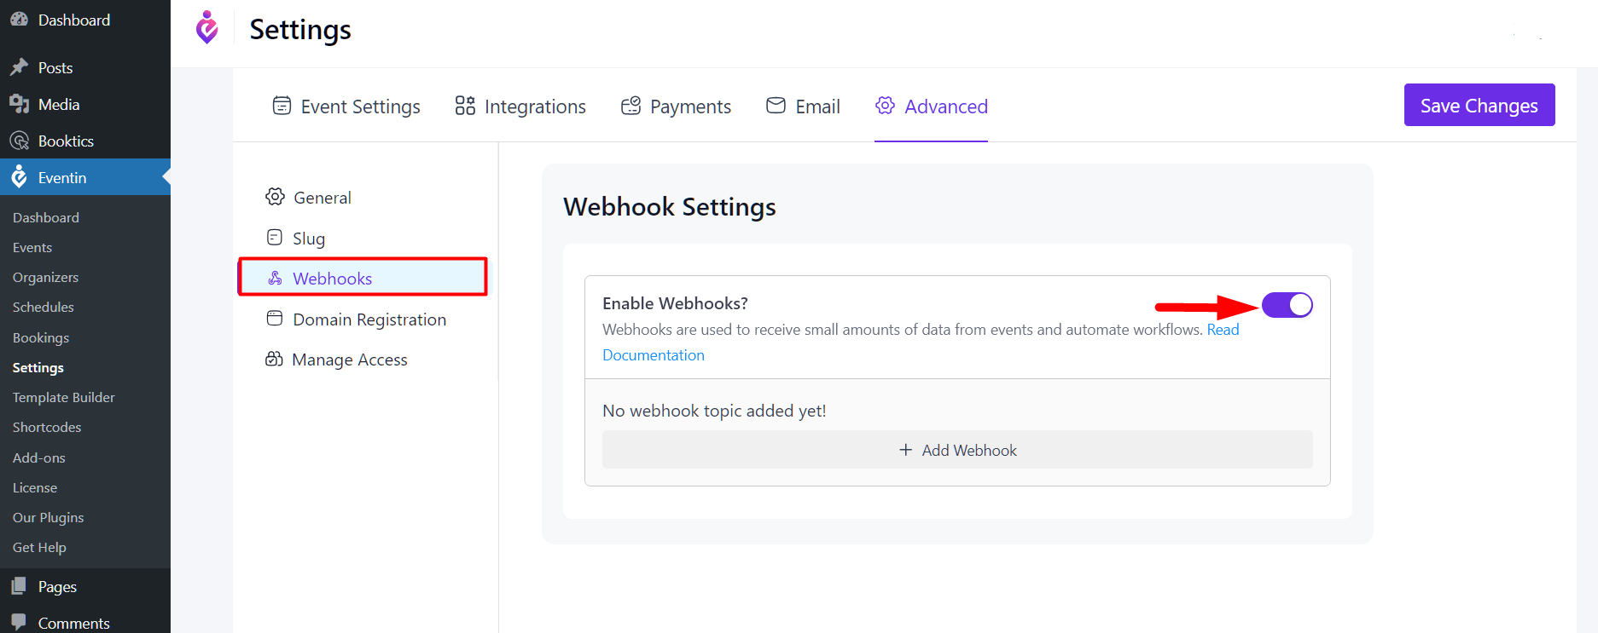Open the License page
The width and height of the screenshot is (1598, 633).
(35, 487)
